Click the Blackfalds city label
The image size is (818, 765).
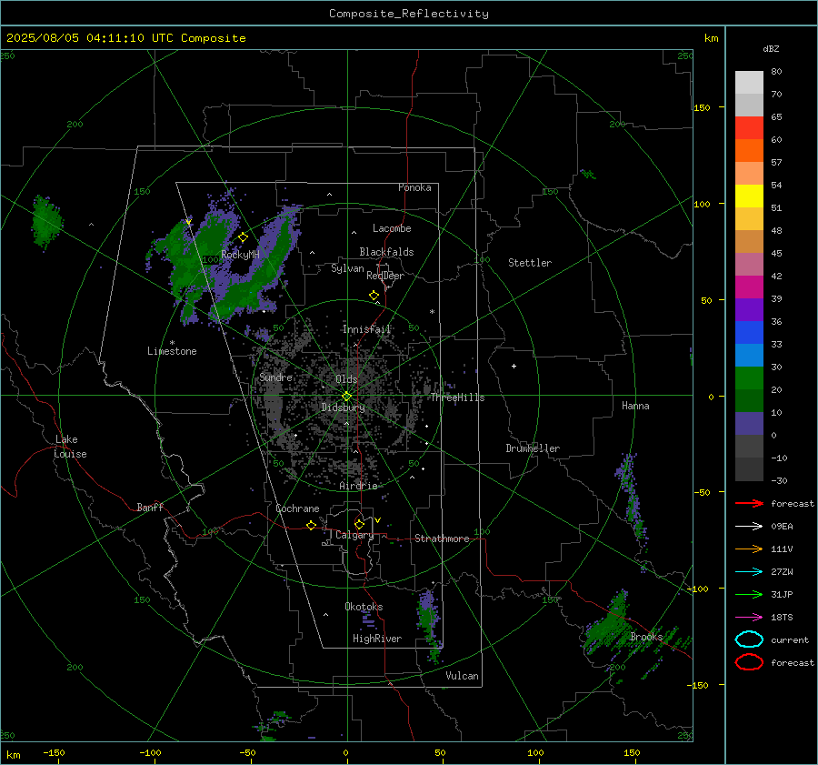coord(386,252)
